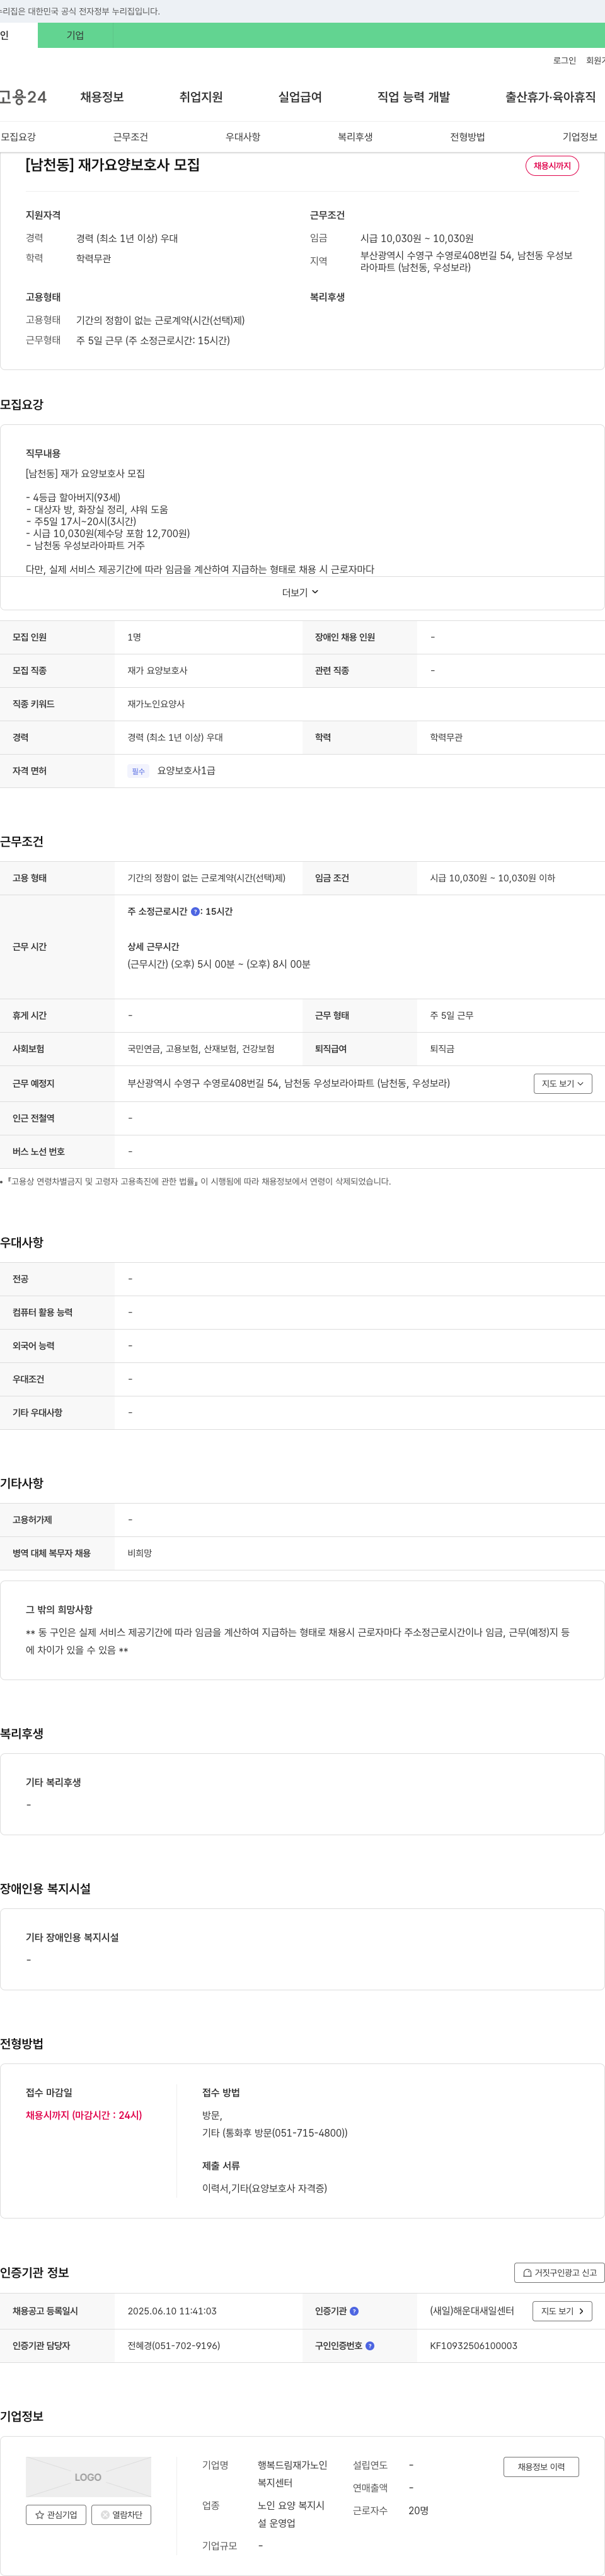Open 채용정보 이력 button

click(541, 2467)
